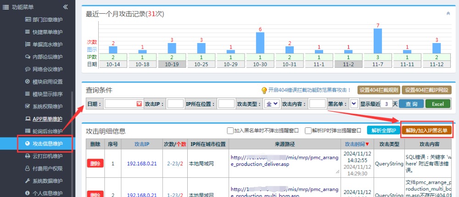
Task: Click the green Excel export button
Action: pyautogui.click(x=437, y=104)
